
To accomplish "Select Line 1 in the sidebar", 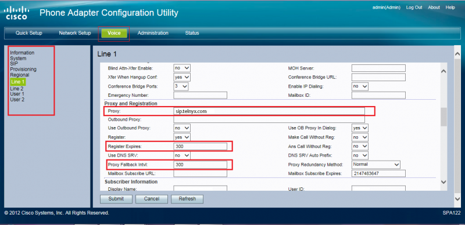I will 18,82.
